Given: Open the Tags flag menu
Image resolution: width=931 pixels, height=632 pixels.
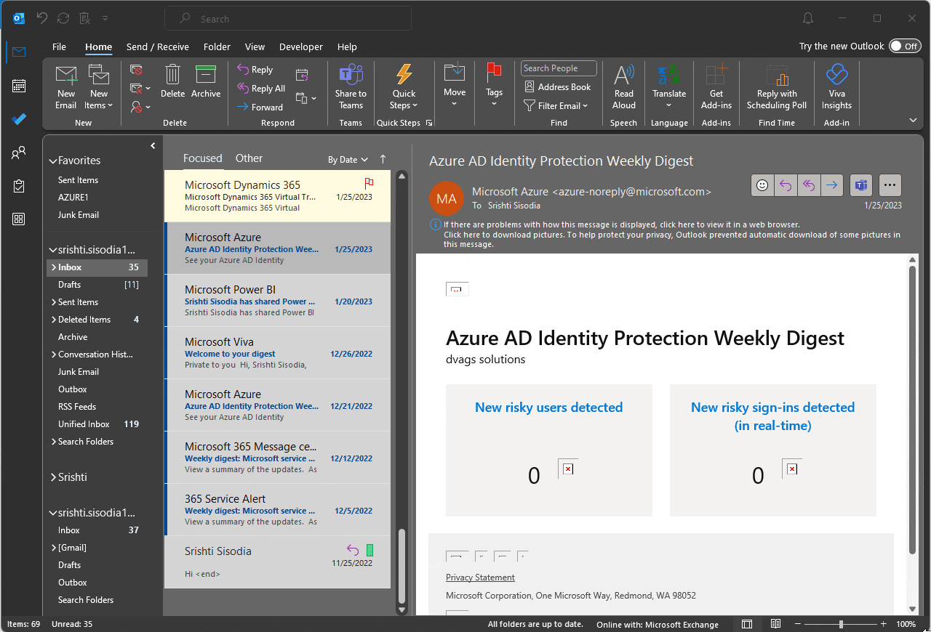Looking at the screenshot, I should coord(494,86).
